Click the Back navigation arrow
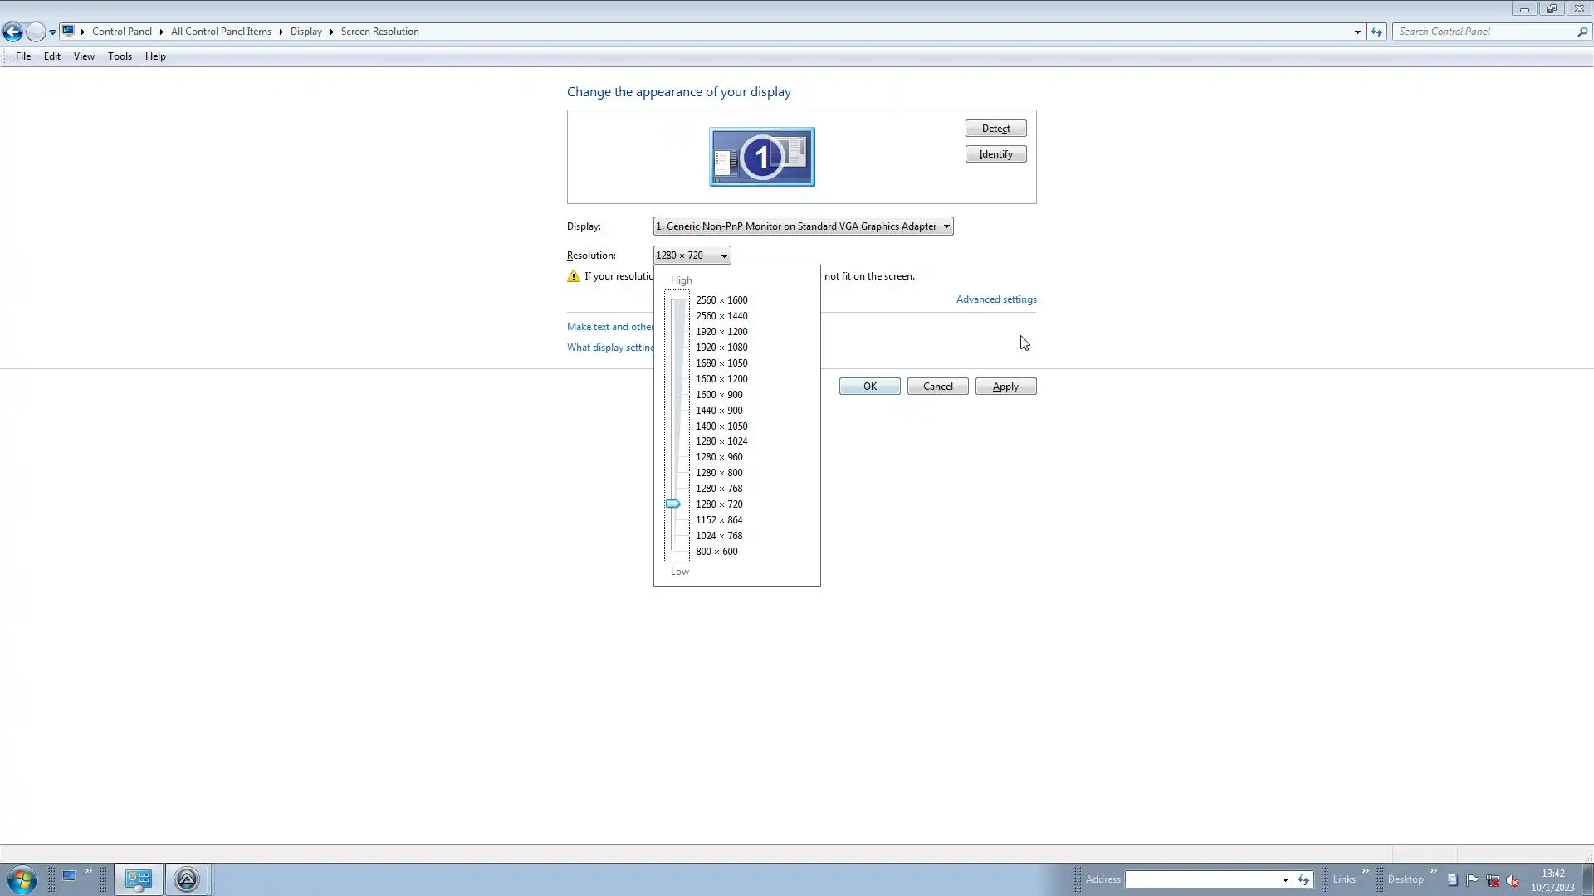Image resolution: width=1594 pixels, height=896 pixels. point(12,32)
